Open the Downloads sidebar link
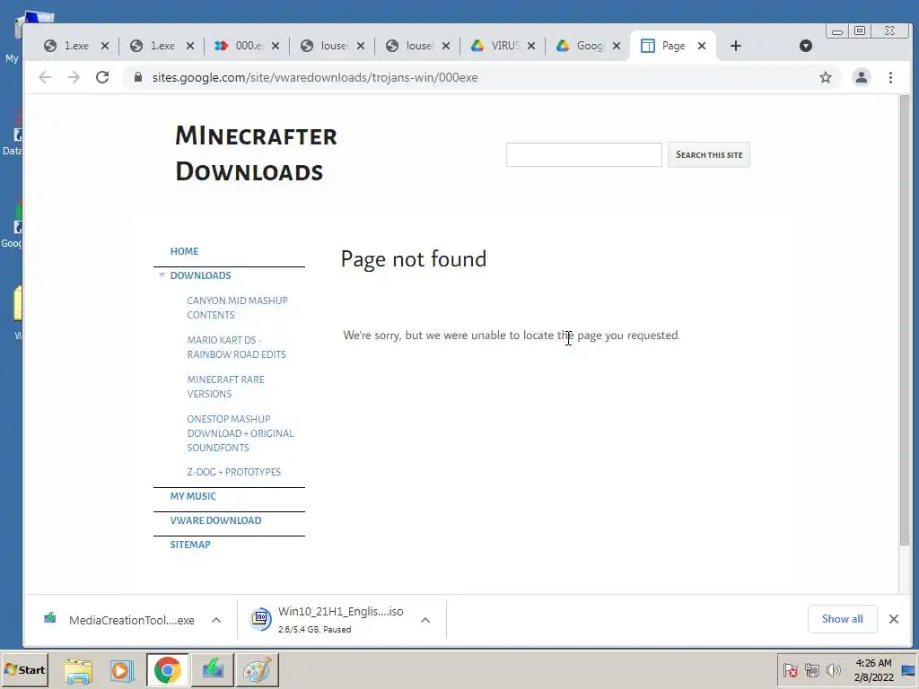Image resolution: width=919 pixels, height=689 pixels. [200, 275]
